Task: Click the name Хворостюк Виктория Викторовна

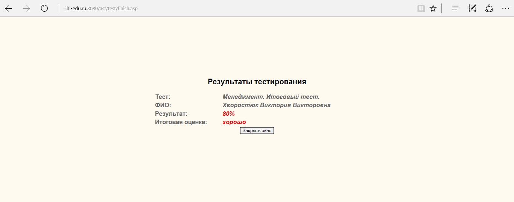Action: point(276,105)
